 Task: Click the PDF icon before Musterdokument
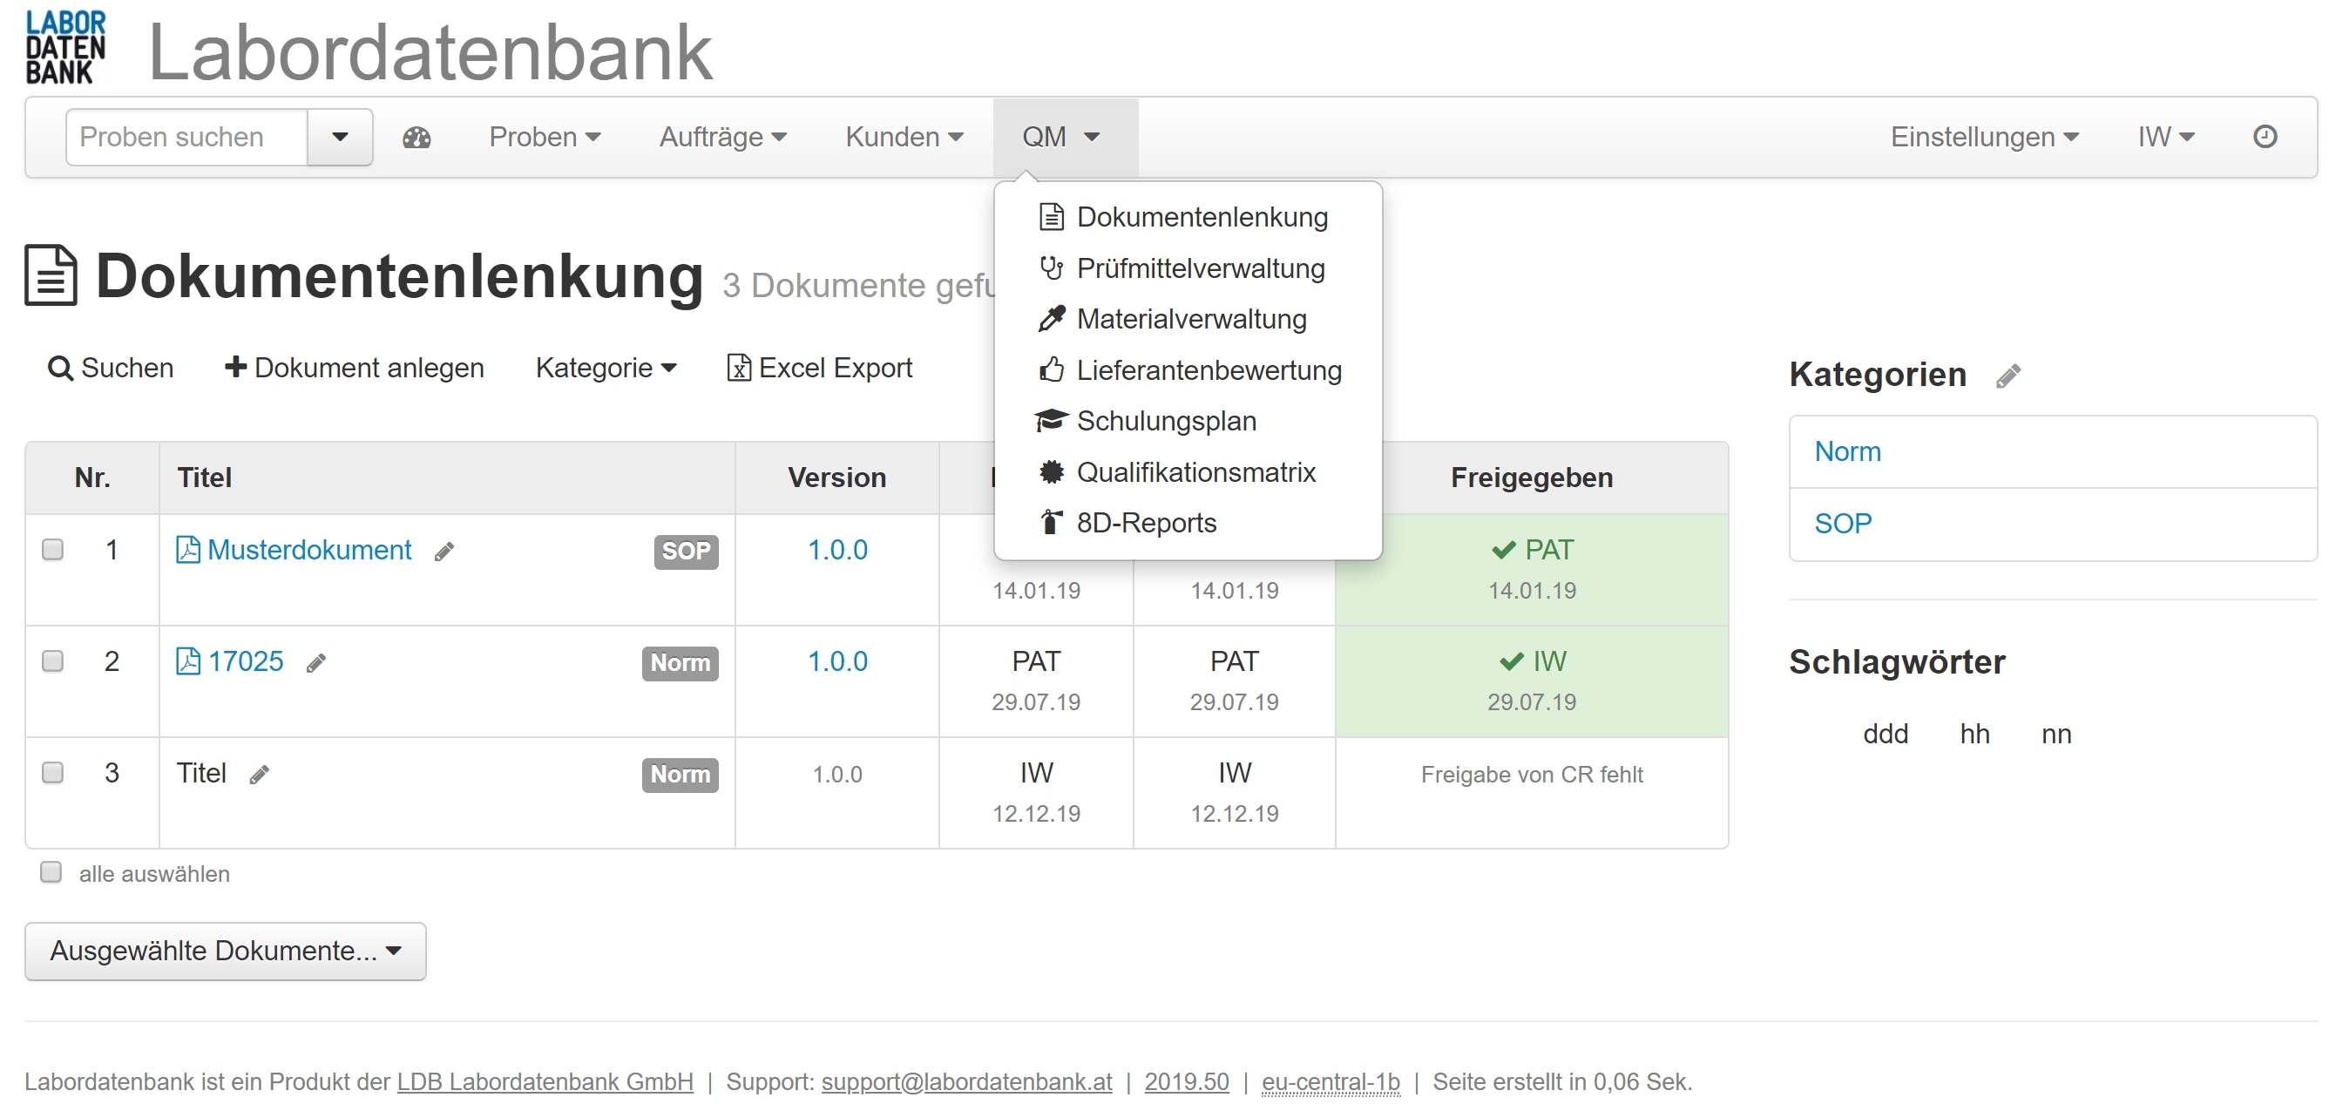pos(187,551)
